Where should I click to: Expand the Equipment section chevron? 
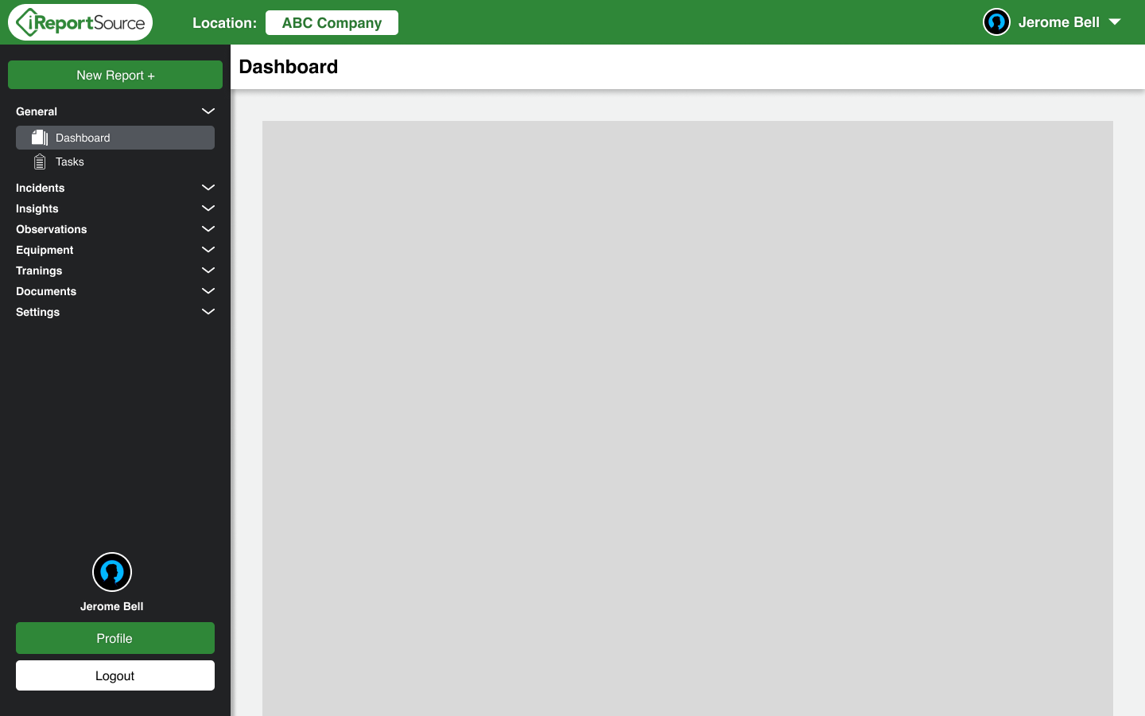(x=208, y=250)
